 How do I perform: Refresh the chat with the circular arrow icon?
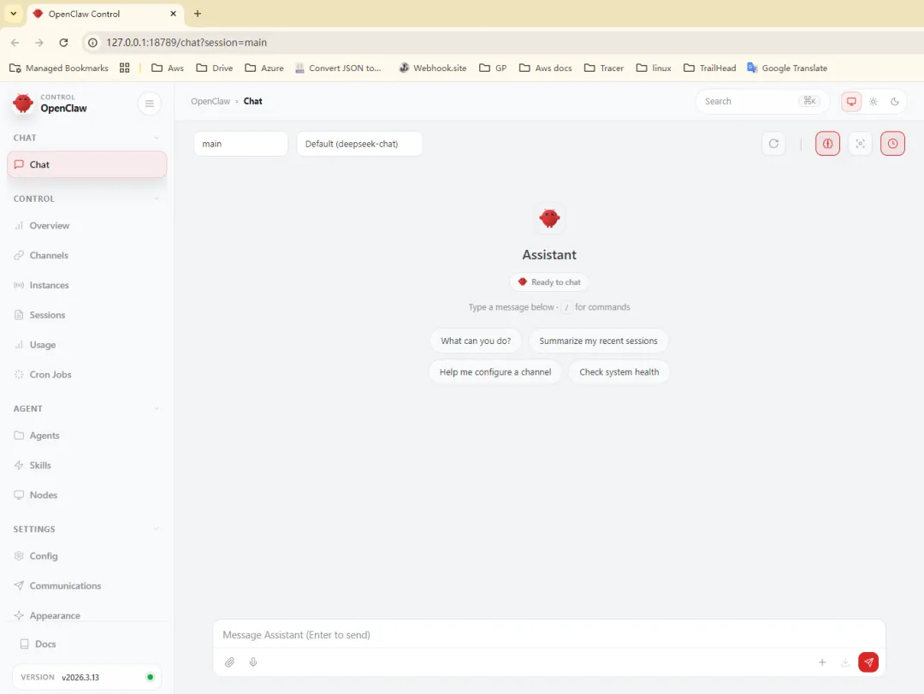tap(773, 143)
